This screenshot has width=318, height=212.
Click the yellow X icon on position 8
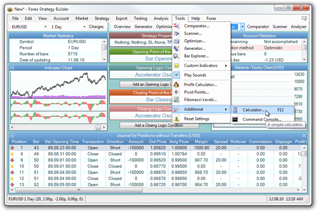click(x=12, y=154)
